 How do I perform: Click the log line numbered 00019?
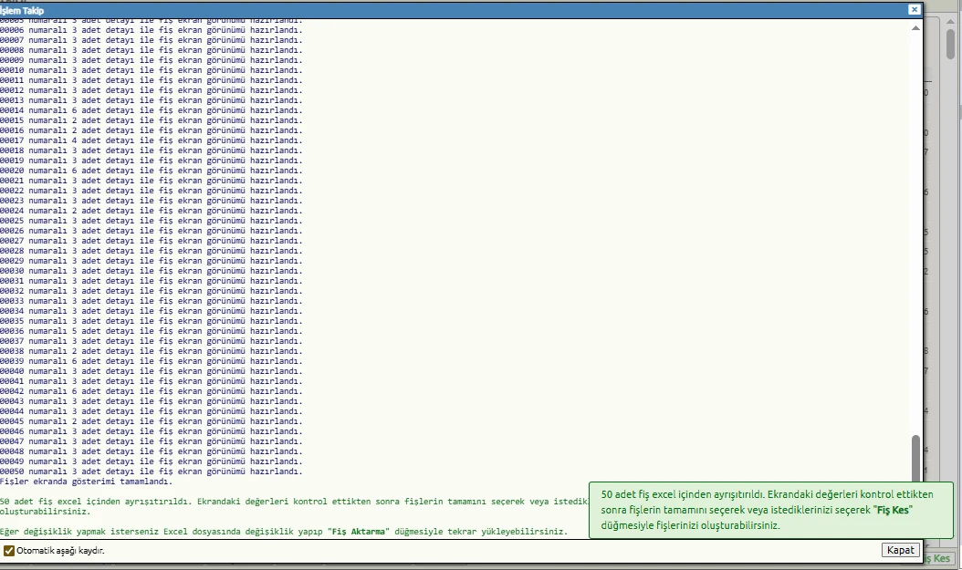click(x=151, y=161)
